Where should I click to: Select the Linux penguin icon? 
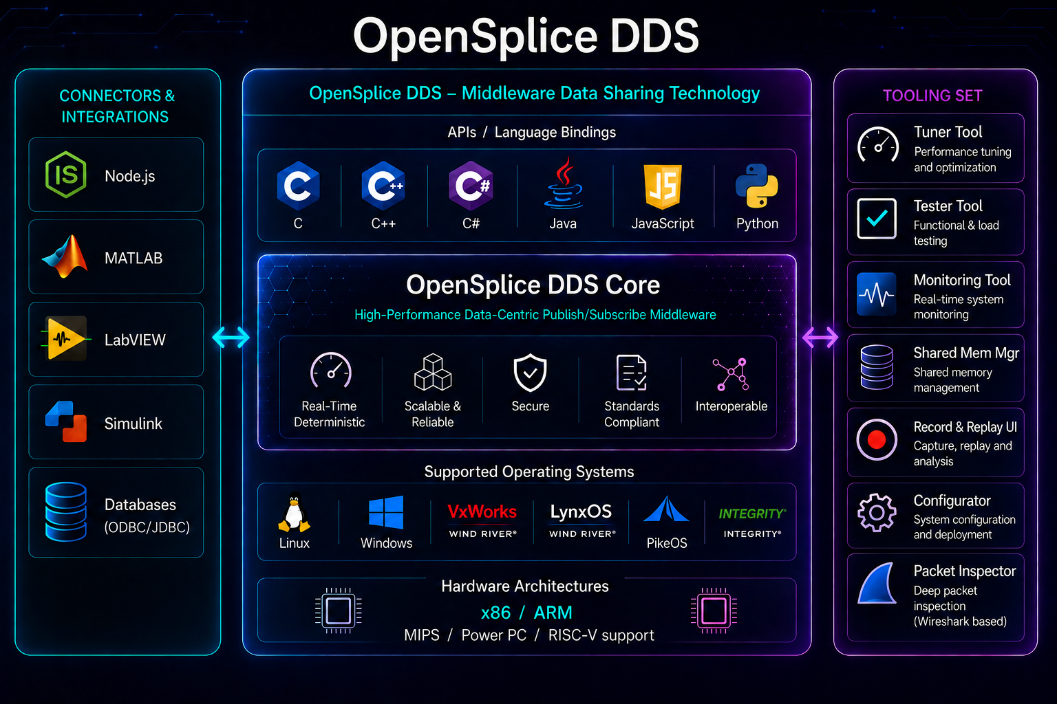pos(295,514)
